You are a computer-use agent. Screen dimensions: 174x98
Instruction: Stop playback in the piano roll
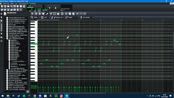[43, 14]
